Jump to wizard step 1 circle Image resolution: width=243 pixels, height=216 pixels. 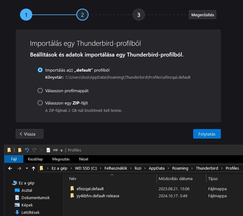click(26, 15)
